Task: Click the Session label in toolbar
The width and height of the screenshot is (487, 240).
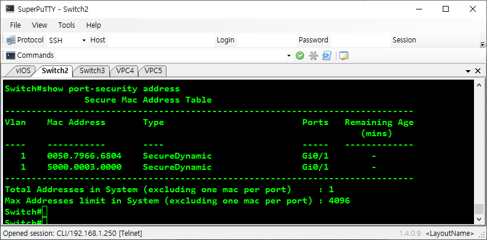Action: click(x=404, y=40)
